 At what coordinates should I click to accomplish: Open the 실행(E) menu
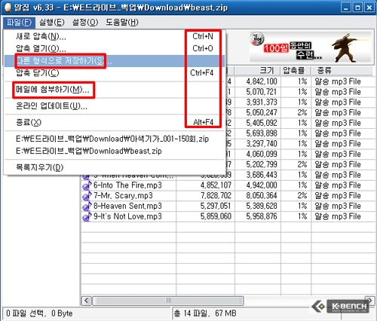(x=52, y=23)
